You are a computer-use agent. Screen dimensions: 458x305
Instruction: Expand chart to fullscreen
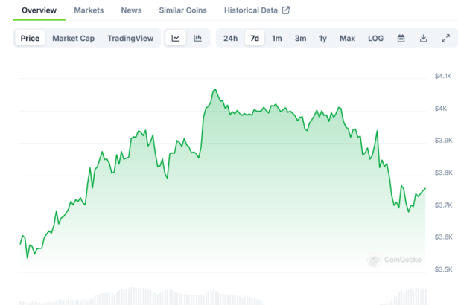coord(445,38)
